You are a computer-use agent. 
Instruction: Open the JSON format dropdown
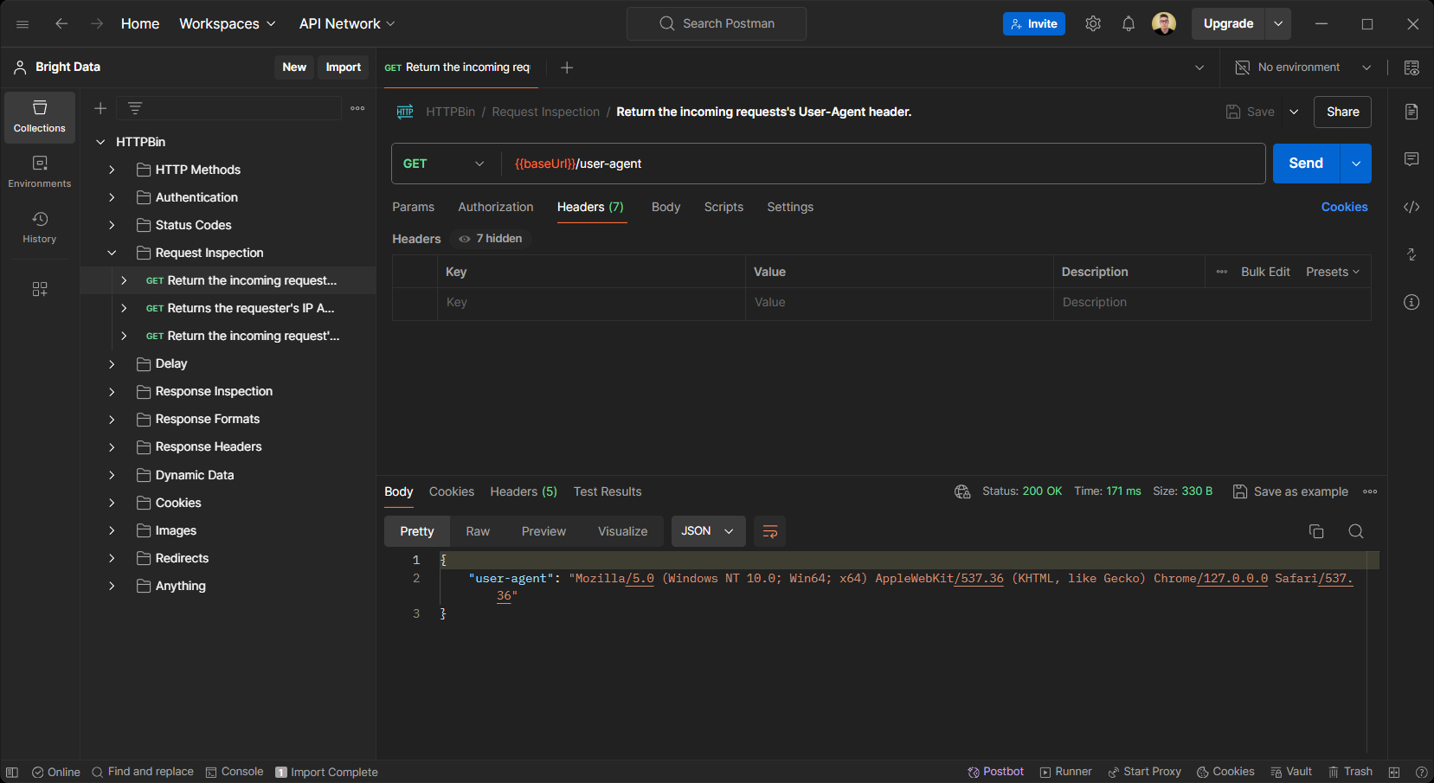point(707,531)
